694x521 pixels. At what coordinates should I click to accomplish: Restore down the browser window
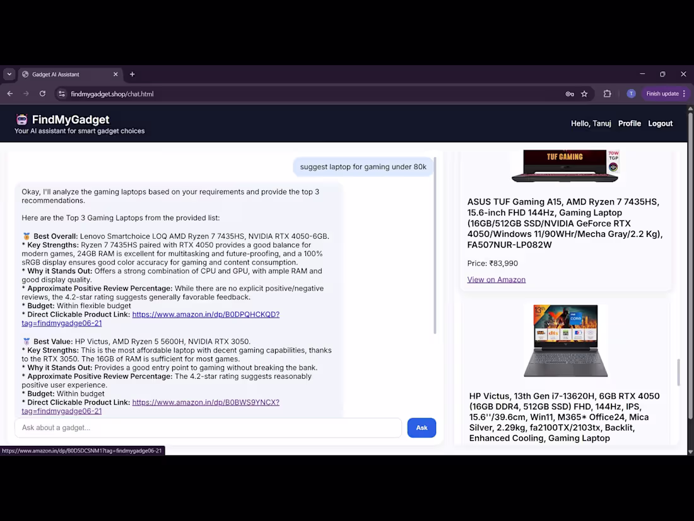tap(662, 74)
